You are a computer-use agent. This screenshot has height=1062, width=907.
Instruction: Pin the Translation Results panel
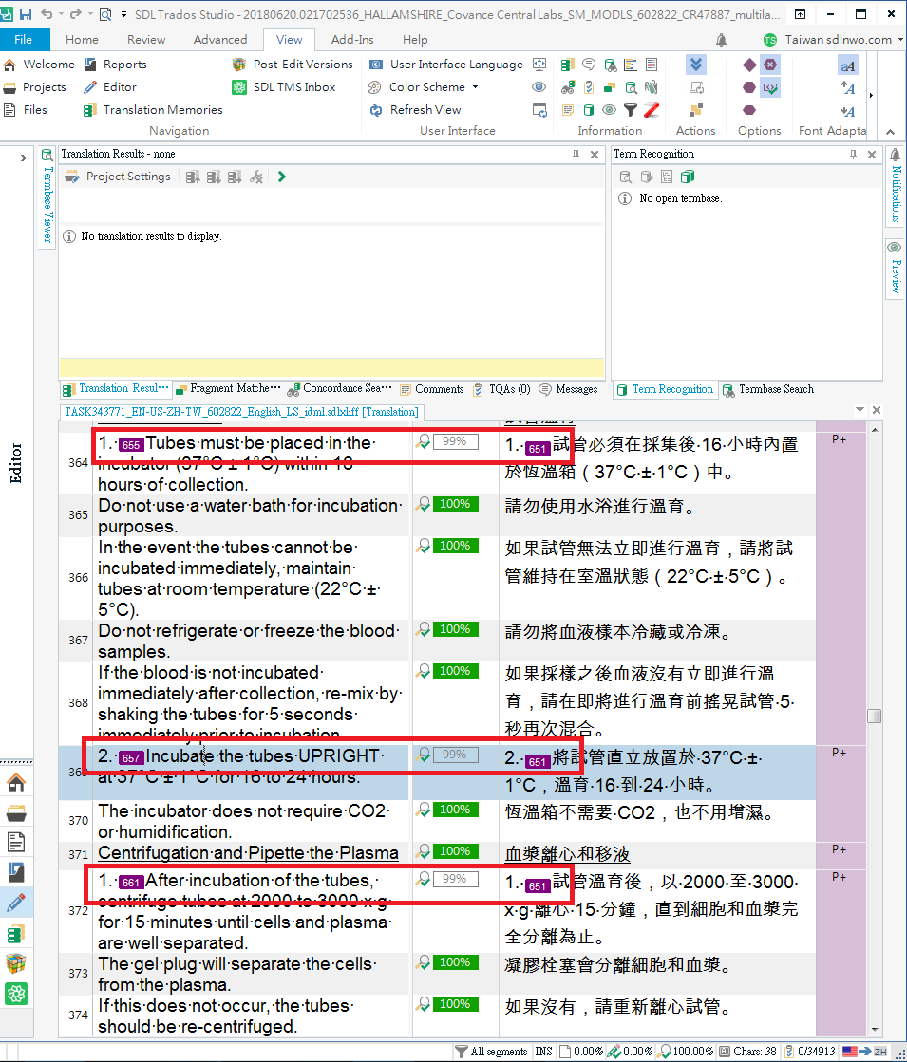[576, 155]
